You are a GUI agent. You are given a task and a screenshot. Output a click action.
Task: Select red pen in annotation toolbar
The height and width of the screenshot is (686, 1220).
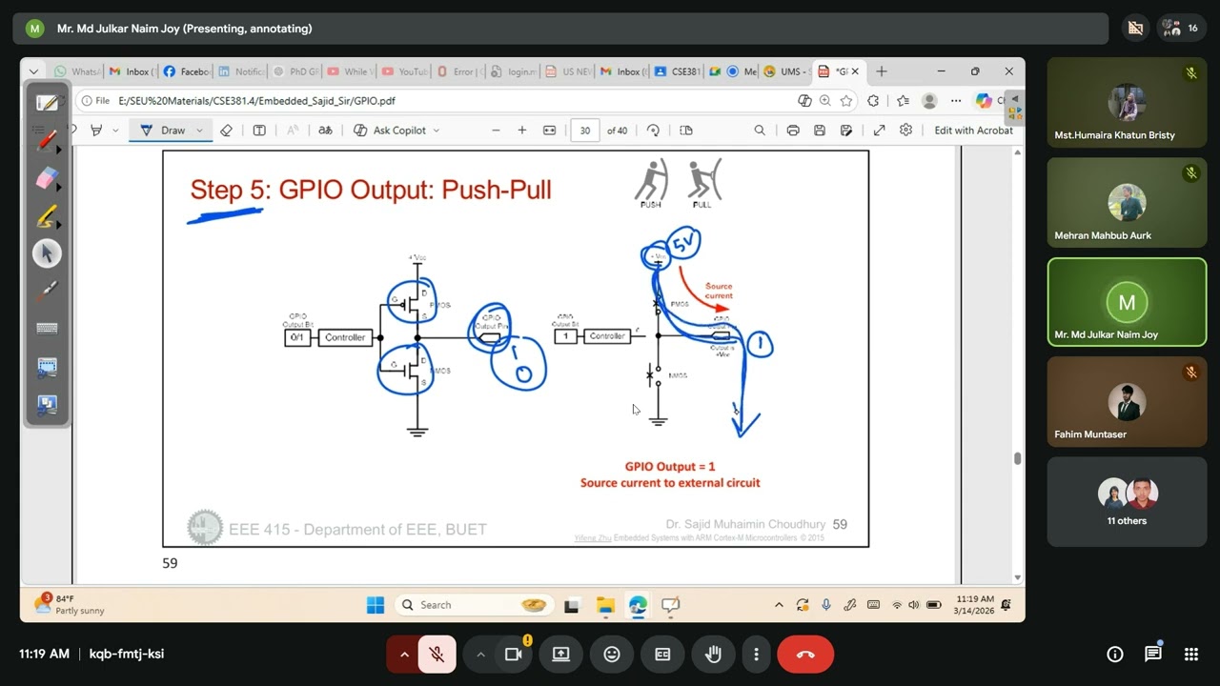coord(47,141)
